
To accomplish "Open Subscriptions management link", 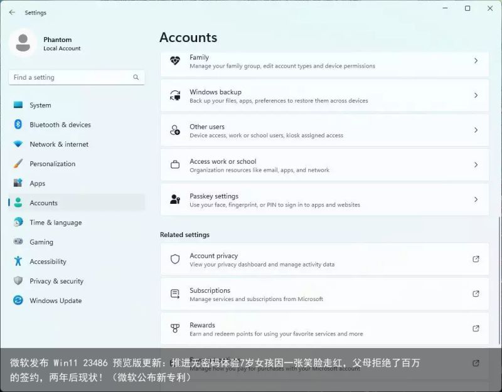I will 324,294.
